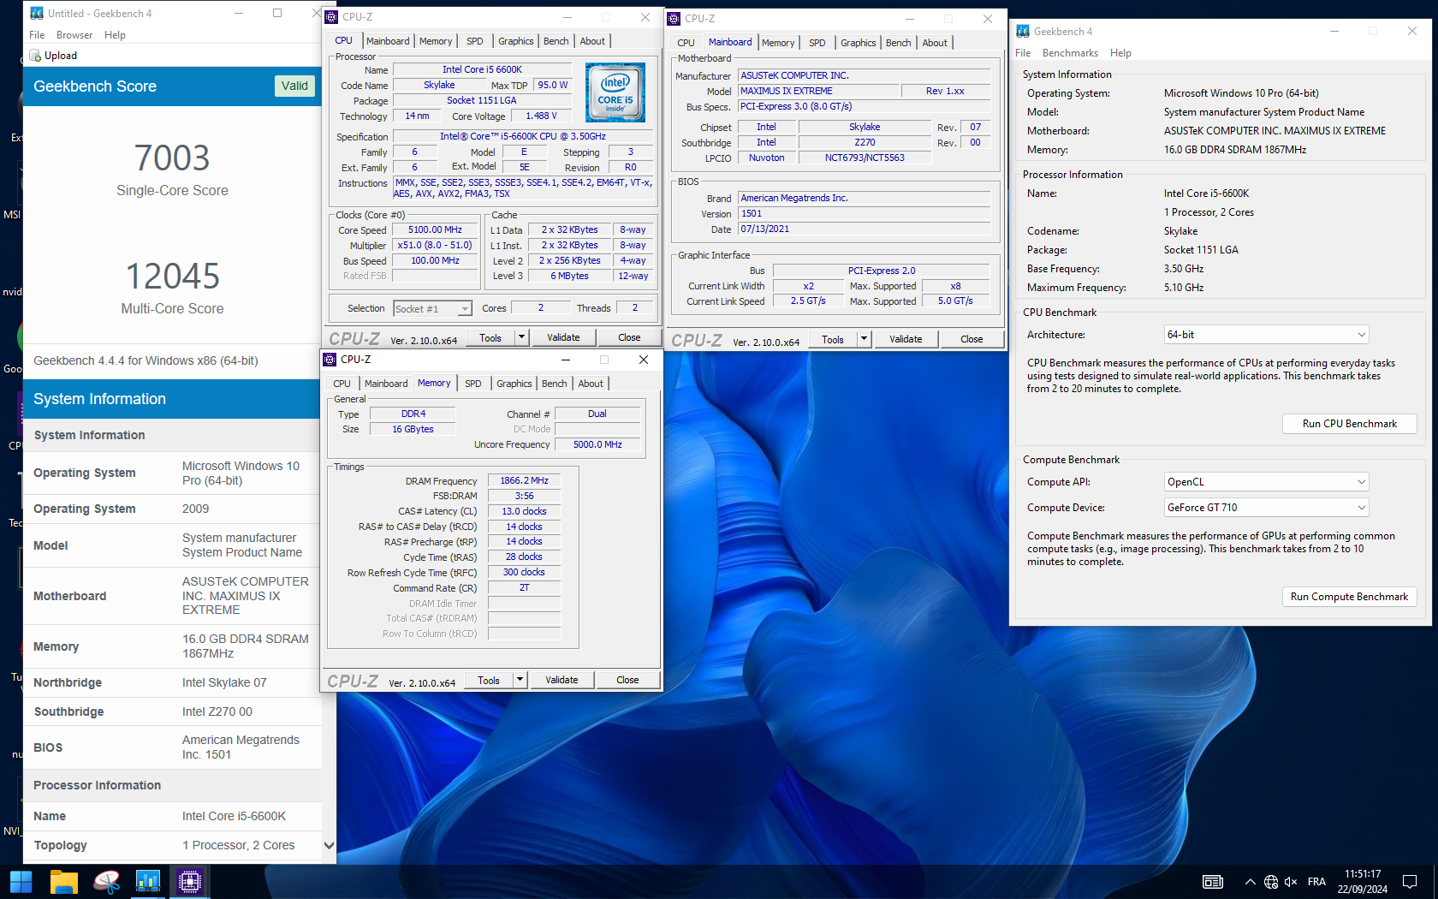Select CPU tab in CPU-Z Memory window
This screenshot has width=1438, height=899.
tap(342, 384)
